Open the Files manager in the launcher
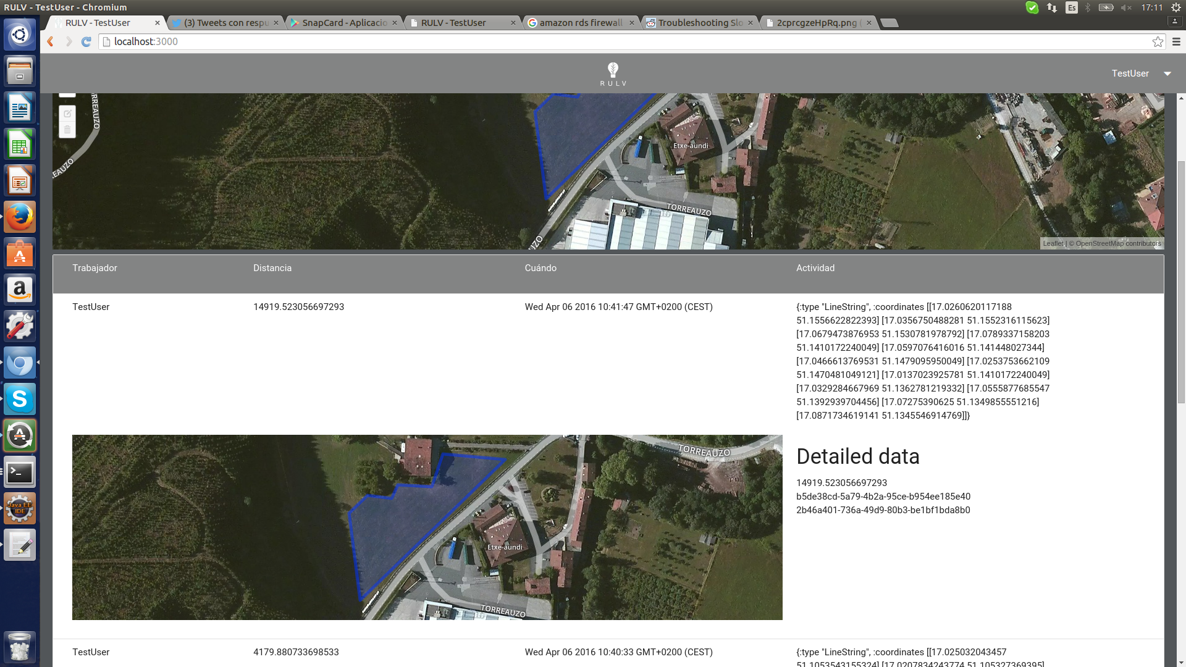The height and width of the screenshot is (667, 1186). (20, 71)
